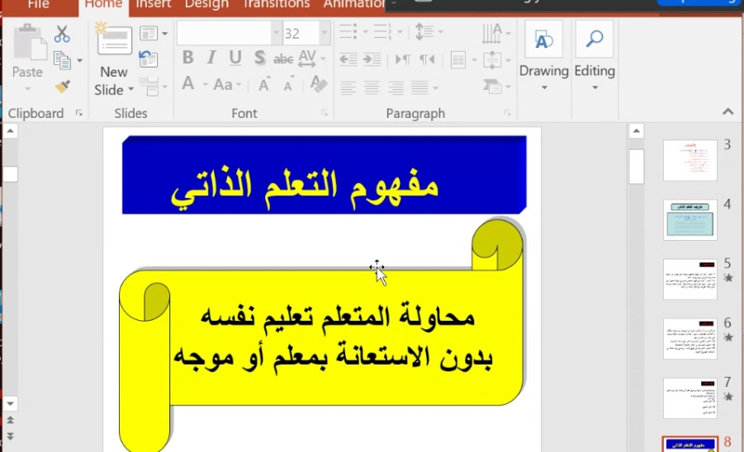Click the Character Spacing AV icon

307,59
